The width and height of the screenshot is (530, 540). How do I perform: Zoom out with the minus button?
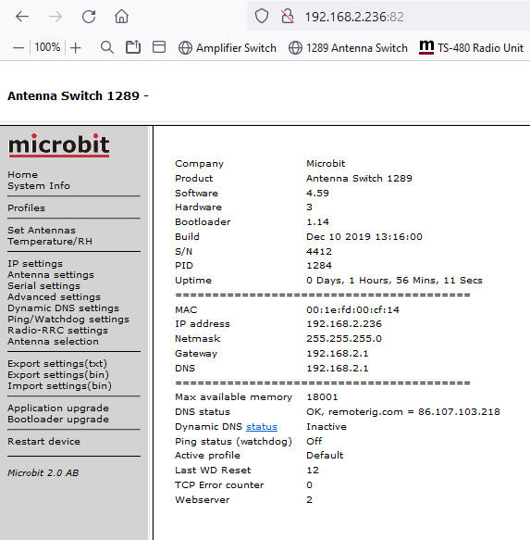click(x=18, y=47)
